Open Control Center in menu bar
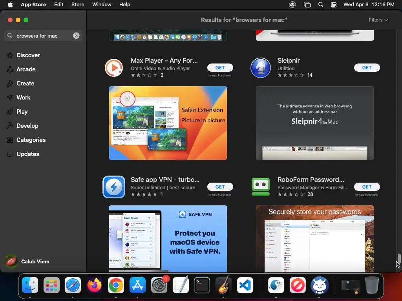The image size is (402, 301). pyautogui.click(x=334, y=5)
